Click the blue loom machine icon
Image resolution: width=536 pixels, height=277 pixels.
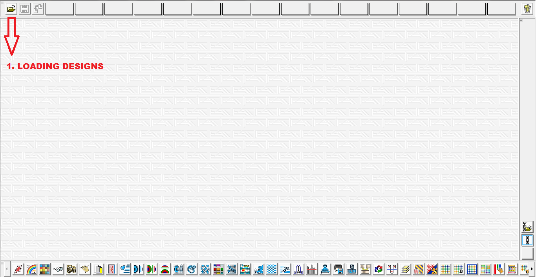click(325, 269)
